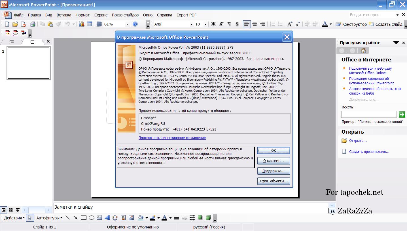
Task: Apply font color A in drawing toolbar
Action: click(x=164, y=218)
